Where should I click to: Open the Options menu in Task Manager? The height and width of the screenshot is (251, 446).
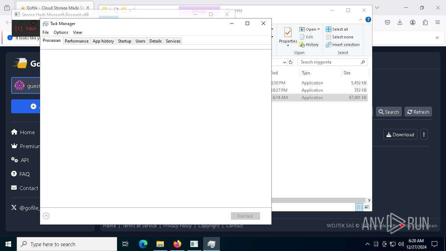pos(61,32)
